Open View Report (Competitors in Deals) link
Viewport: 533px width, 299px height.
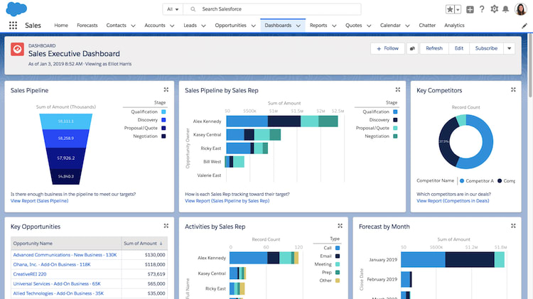tap(453, 201)
